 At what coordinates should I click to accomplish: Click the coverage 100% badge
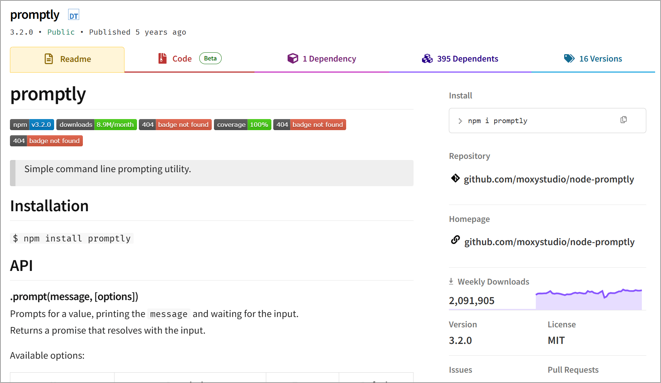click(243, 125)
